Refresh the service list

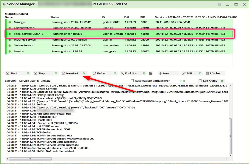tap(104, 73)
